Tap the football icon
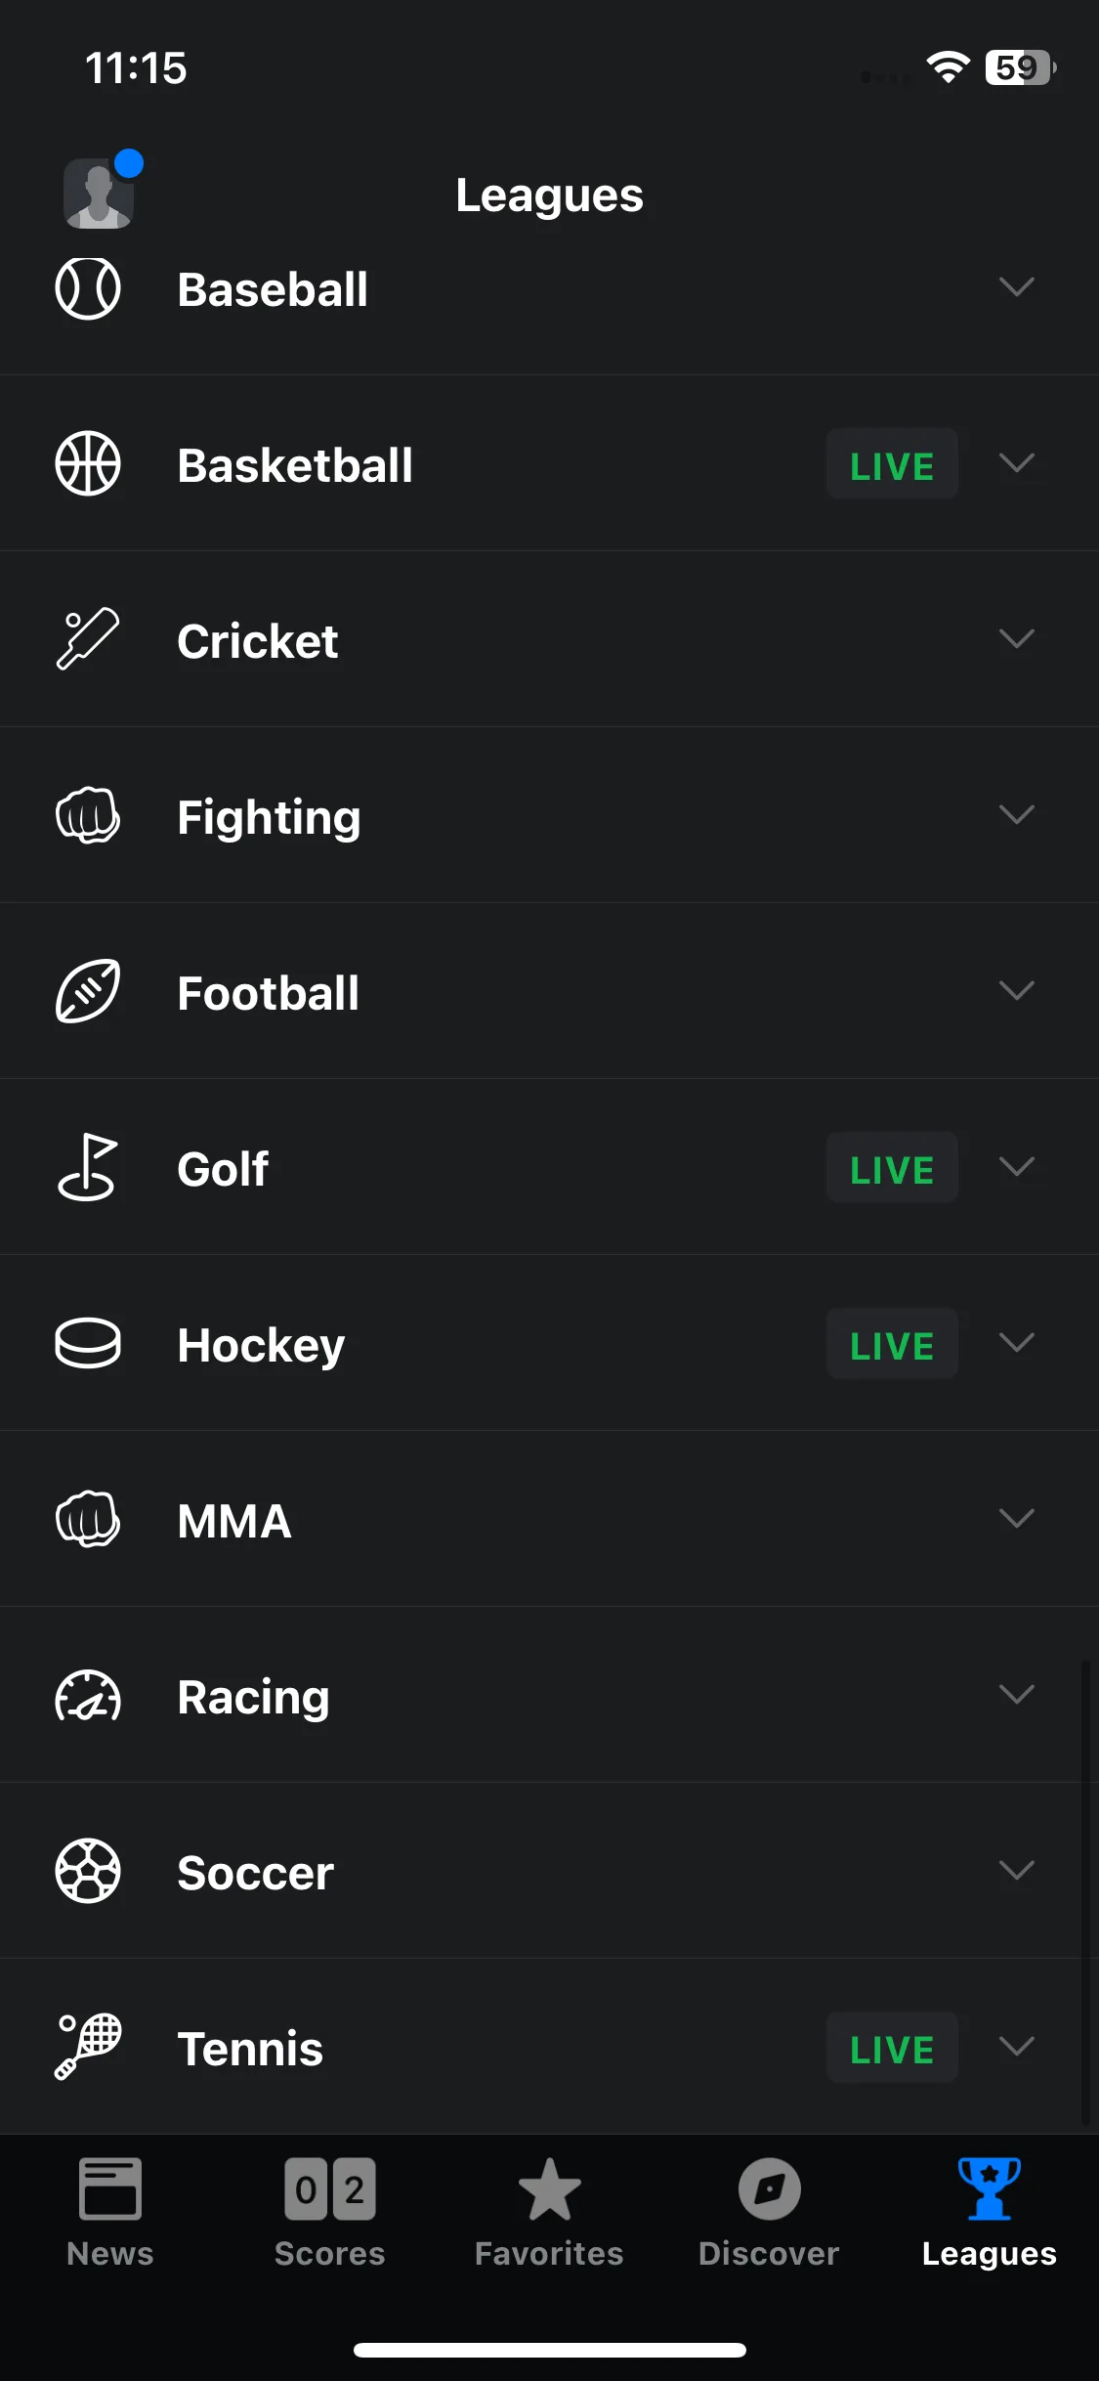The width and height of the screenshot is (1099, 2381). tap(88, 991)
